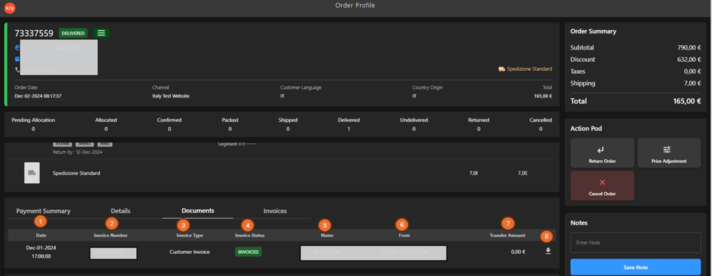Image resolution: width=712 pixels, height=276 pixels.
Task: Click the From column header
Action: click(404, 235)
